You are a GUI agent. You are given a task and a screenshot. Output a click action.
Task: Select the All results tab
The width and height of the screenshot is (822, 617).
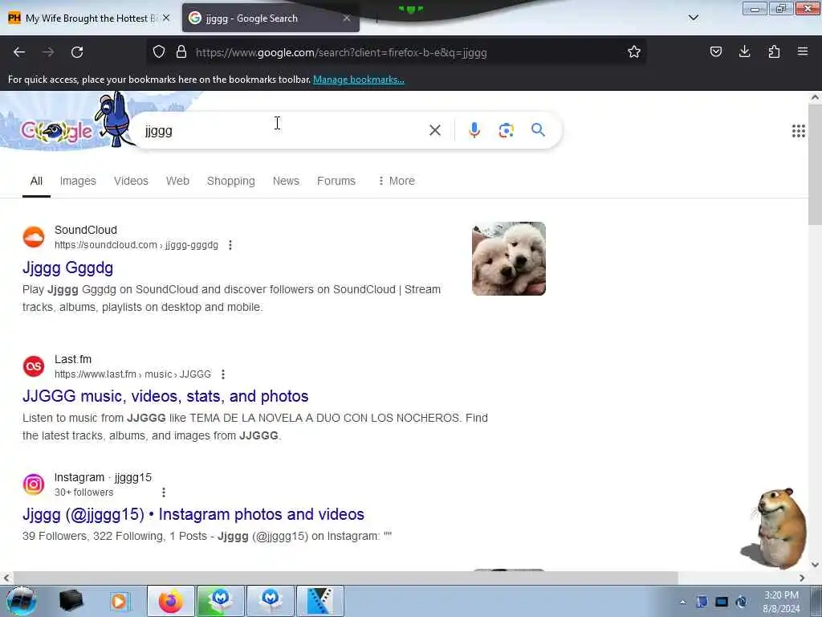pos(36,181)
